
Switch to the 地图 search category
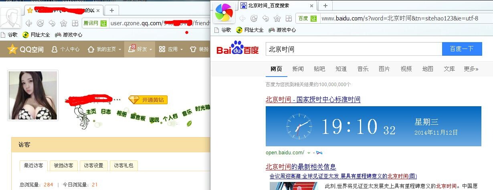coord(428,69)
